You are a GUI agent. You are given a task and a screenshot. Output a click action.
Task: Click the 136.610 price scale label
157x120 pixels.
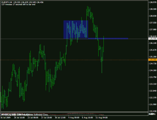coord(153,36)
